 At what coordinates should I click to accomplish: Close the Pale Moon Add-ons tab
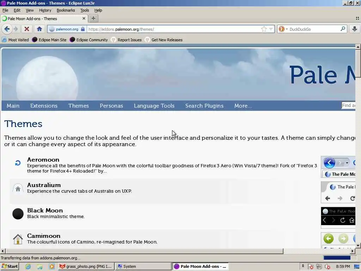pyautogui.click(x=84, y=18)
